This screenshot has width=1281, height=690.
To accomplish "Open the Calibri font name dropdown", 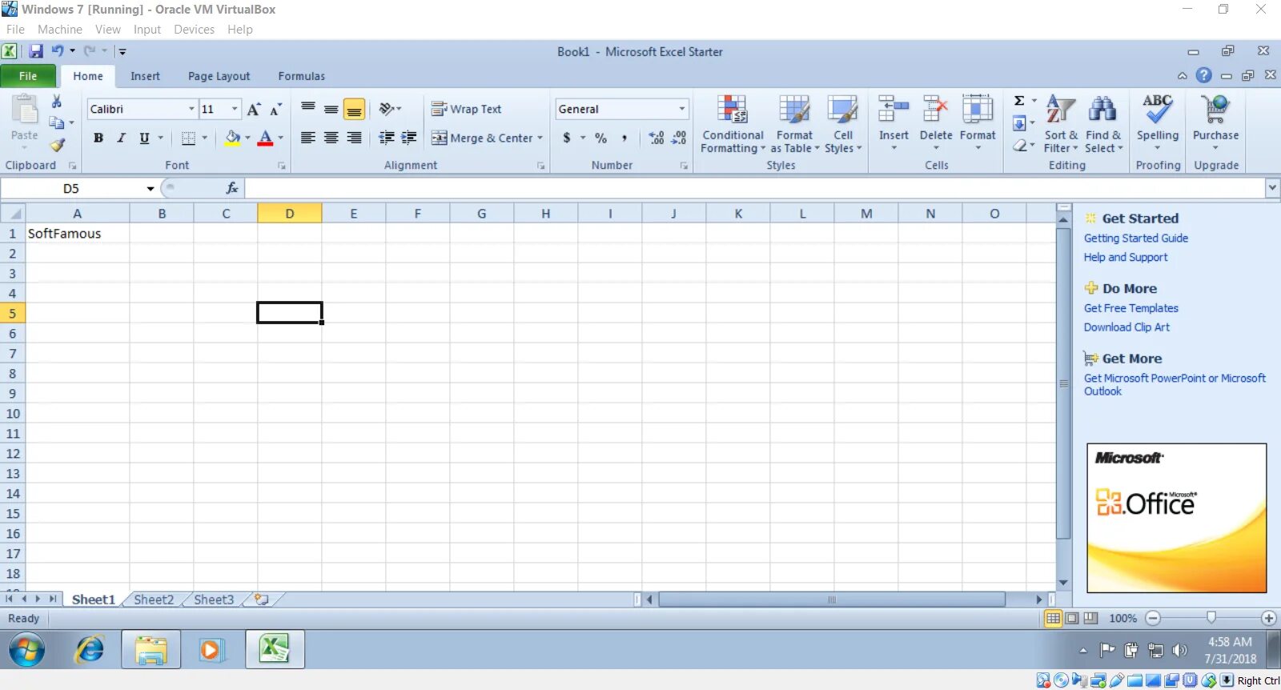I will pyautogui.click(x=191, y=109).
